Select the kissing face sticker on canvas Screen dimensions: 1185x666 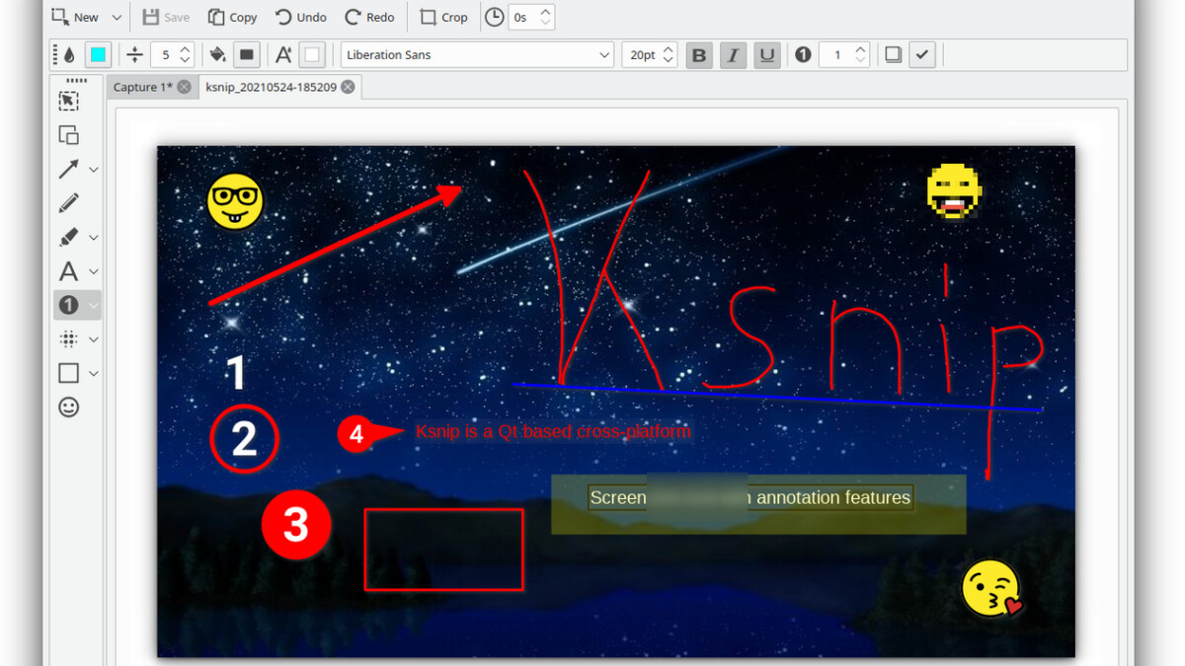[x=991, y=588]
